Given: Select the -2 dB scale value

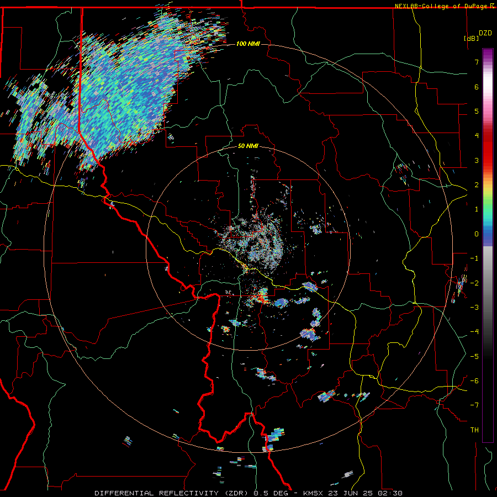Looking at the screenshot, I should [x=474, y=283].
